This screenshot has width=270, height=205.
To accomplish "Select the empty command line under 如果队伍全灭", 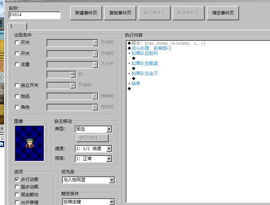I will tap(133, 78).
